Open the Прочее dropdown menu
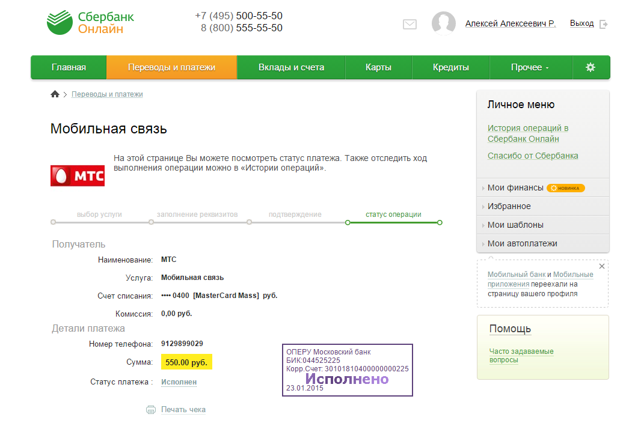 [x=530, y=67]
